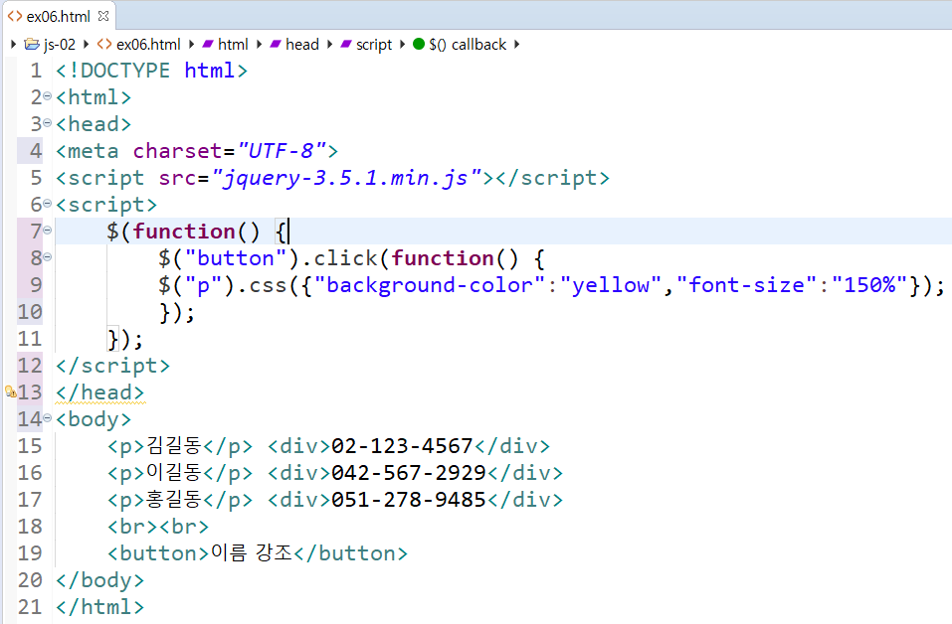Image resolution: width=952 pixels, height=624 pixels.
Task: Click the html element icon in breadcrumb
Action: click(208, 45)
